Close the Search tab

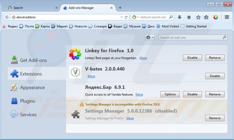[x=57, y=8]
